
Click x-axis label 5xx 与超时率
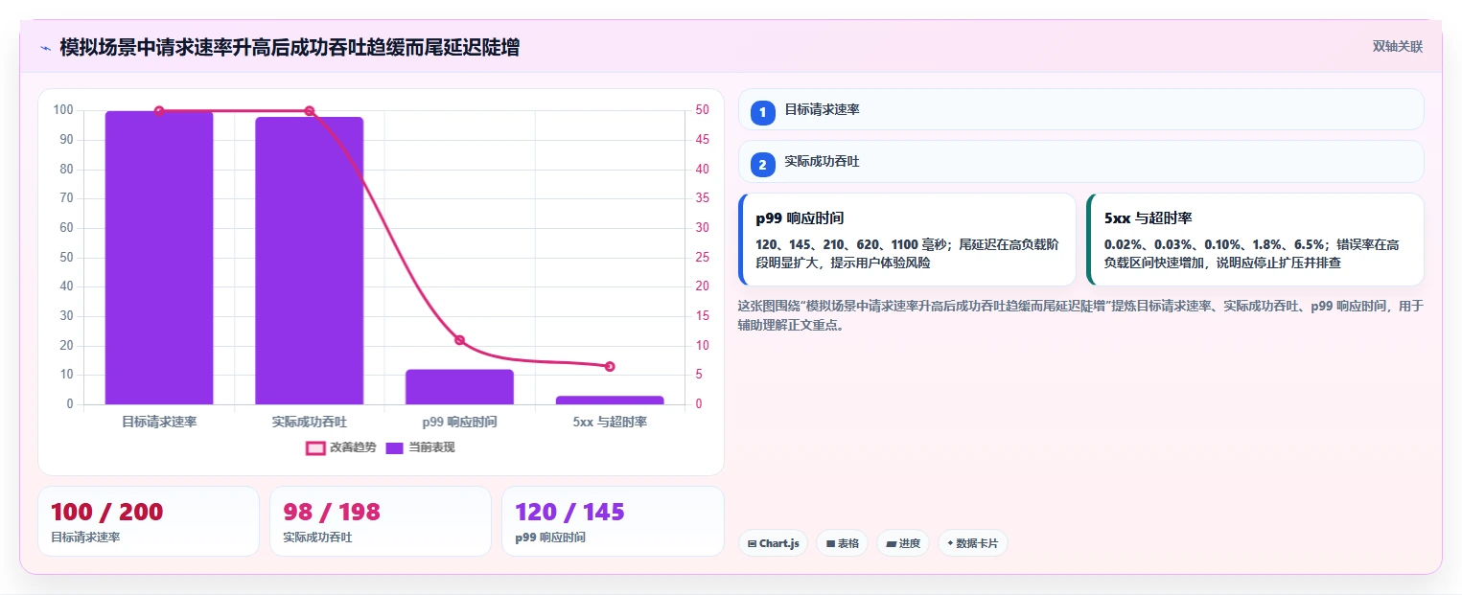pos(610,422)
